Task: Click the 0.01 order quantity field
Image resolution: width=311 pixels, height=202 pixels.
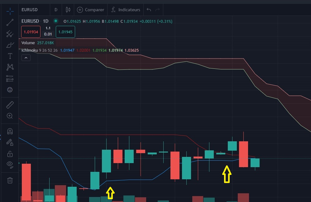Action: (x=48, y=34)
